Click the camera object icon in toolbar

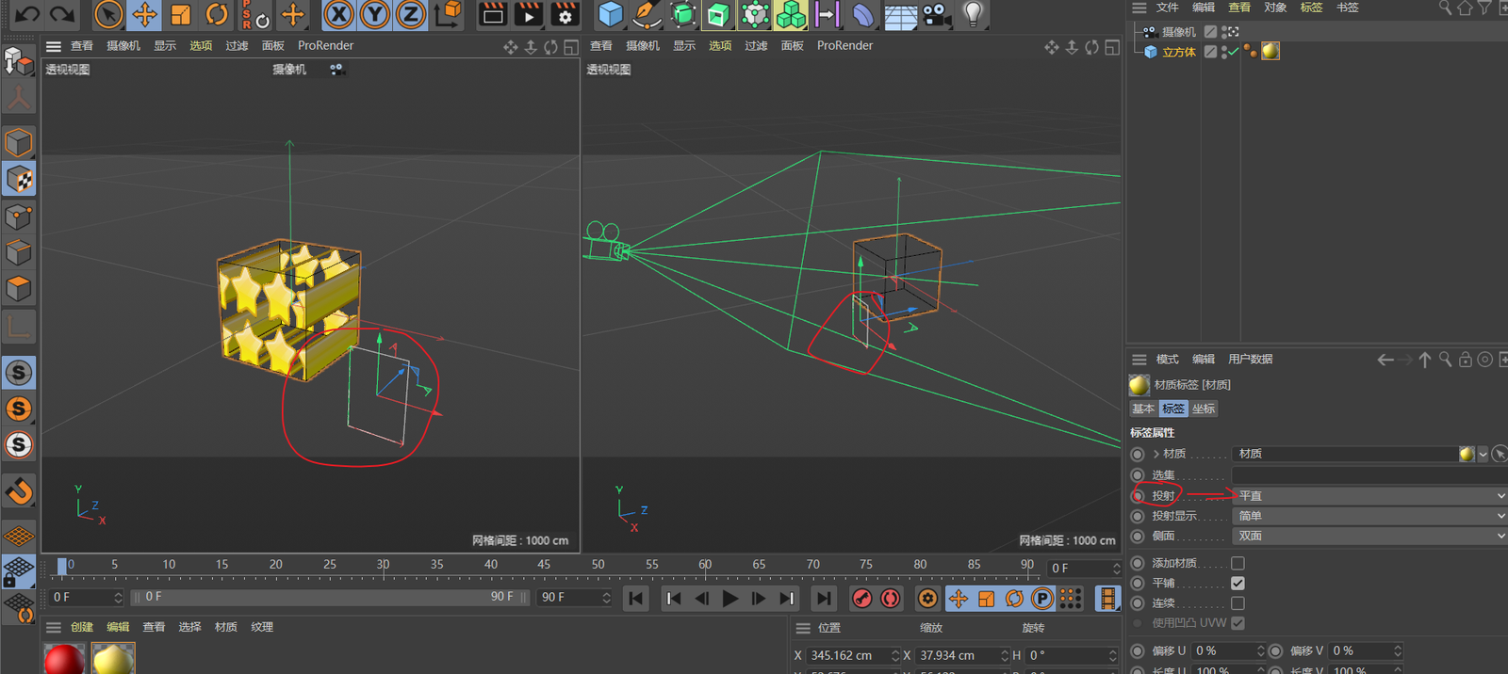(x=936, y=14)
